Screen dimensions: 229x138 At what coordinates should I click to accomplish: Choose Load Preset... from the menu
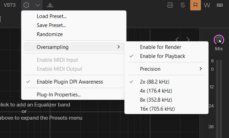(x=74, y=16)
